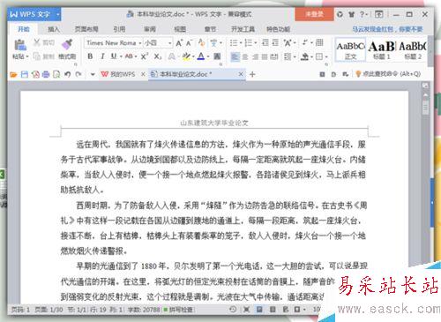Click the Print icon
The width and height of the screenshot is (441, 322).
tap(46, 74)
